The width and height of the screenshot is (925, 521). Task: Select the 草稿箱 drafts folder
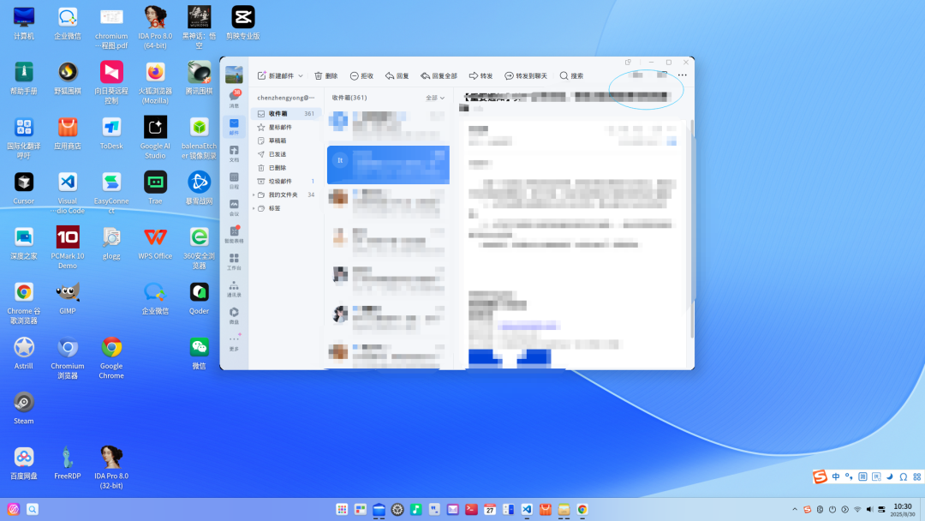(286, 141)
